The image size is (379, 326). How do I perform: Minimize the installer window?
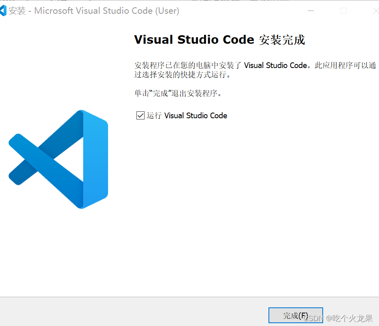311,11
